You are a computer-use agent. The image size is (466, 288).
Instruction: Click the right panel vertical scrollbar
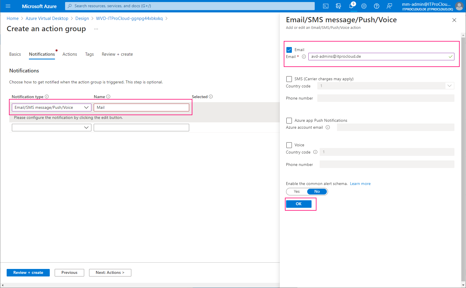tap(463, 159)
